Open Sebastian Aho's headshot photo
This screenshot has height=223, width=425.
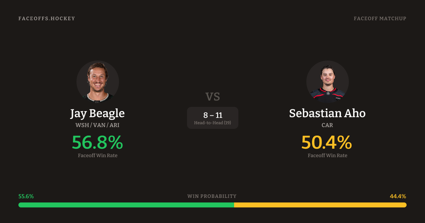[x=327, y=82]
